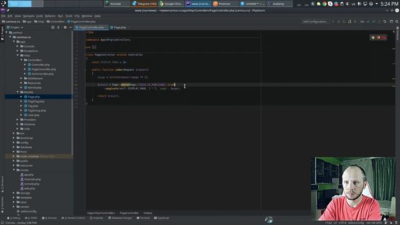Click the search magnifier icon in toolbar
Image resolution: width=400 pixels, height=225 pixels.
click(397, 22)
